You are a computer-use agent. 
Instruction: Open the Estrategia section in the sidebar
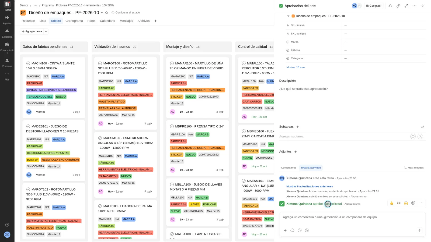click(x=7, y=33)
